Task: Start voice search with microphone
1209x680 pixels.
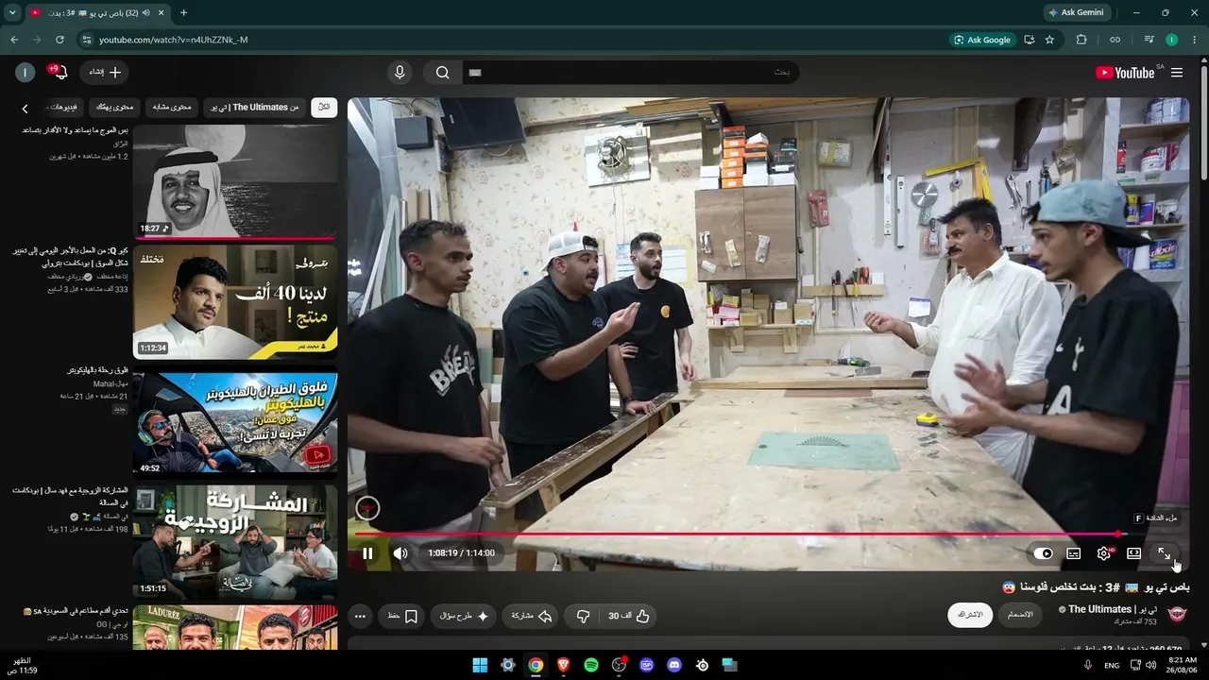Action: tap(400, 73)
